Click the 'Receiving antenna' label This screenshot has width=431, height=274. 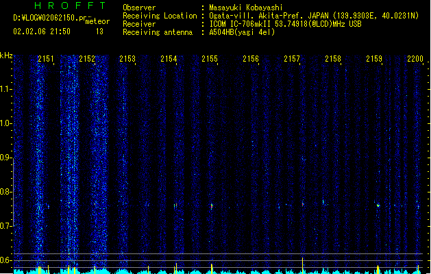click(x=158, y=32)
